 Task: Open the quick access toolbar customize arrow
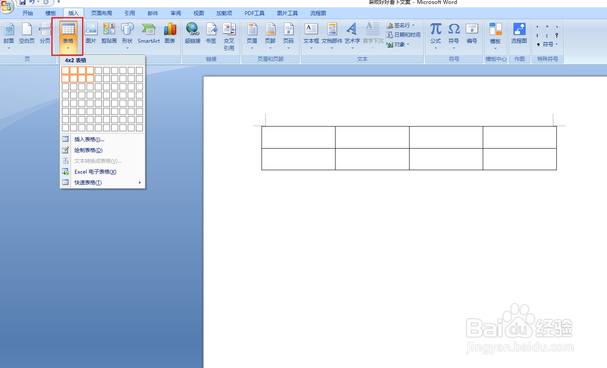tap(58, 3)
